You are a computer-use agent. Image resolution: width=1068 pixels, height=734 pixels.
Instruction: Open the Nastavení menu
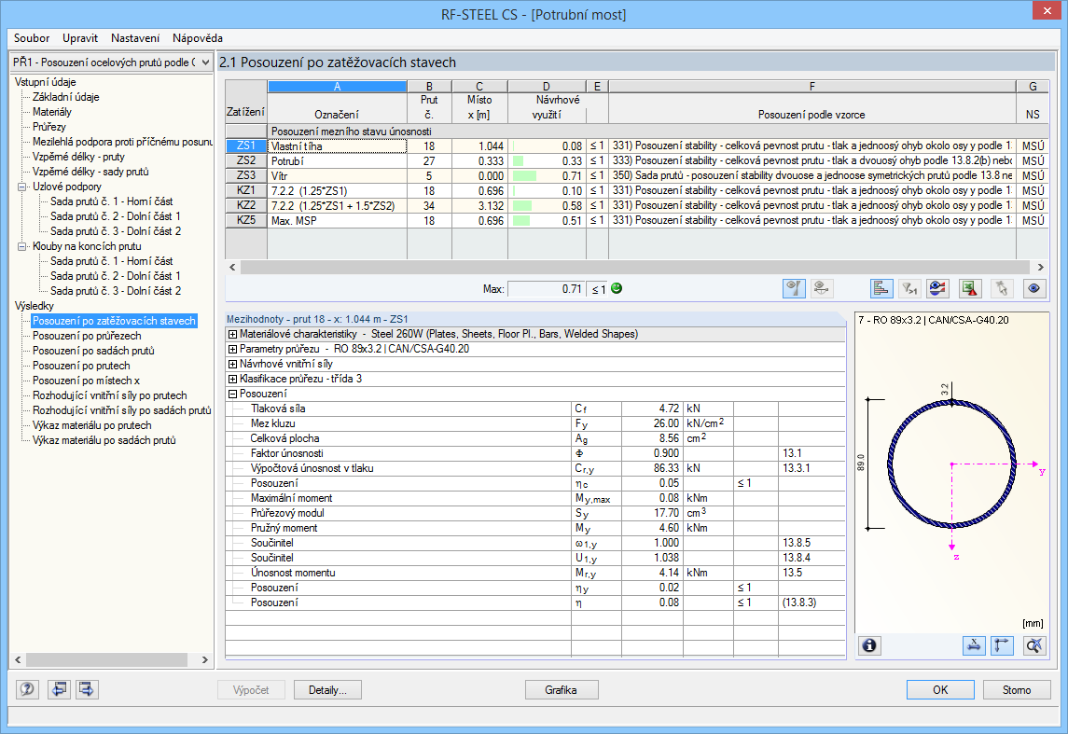click(135, 38)
